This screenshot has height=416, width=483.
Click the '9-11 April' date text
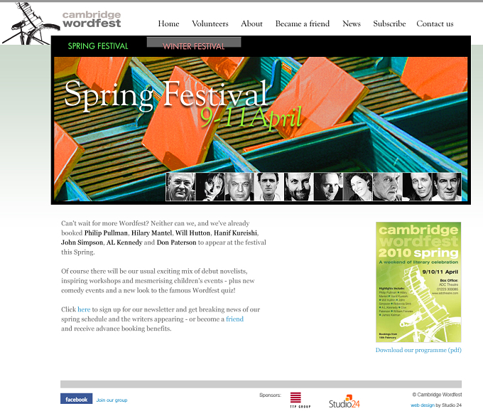pos(251,118)
